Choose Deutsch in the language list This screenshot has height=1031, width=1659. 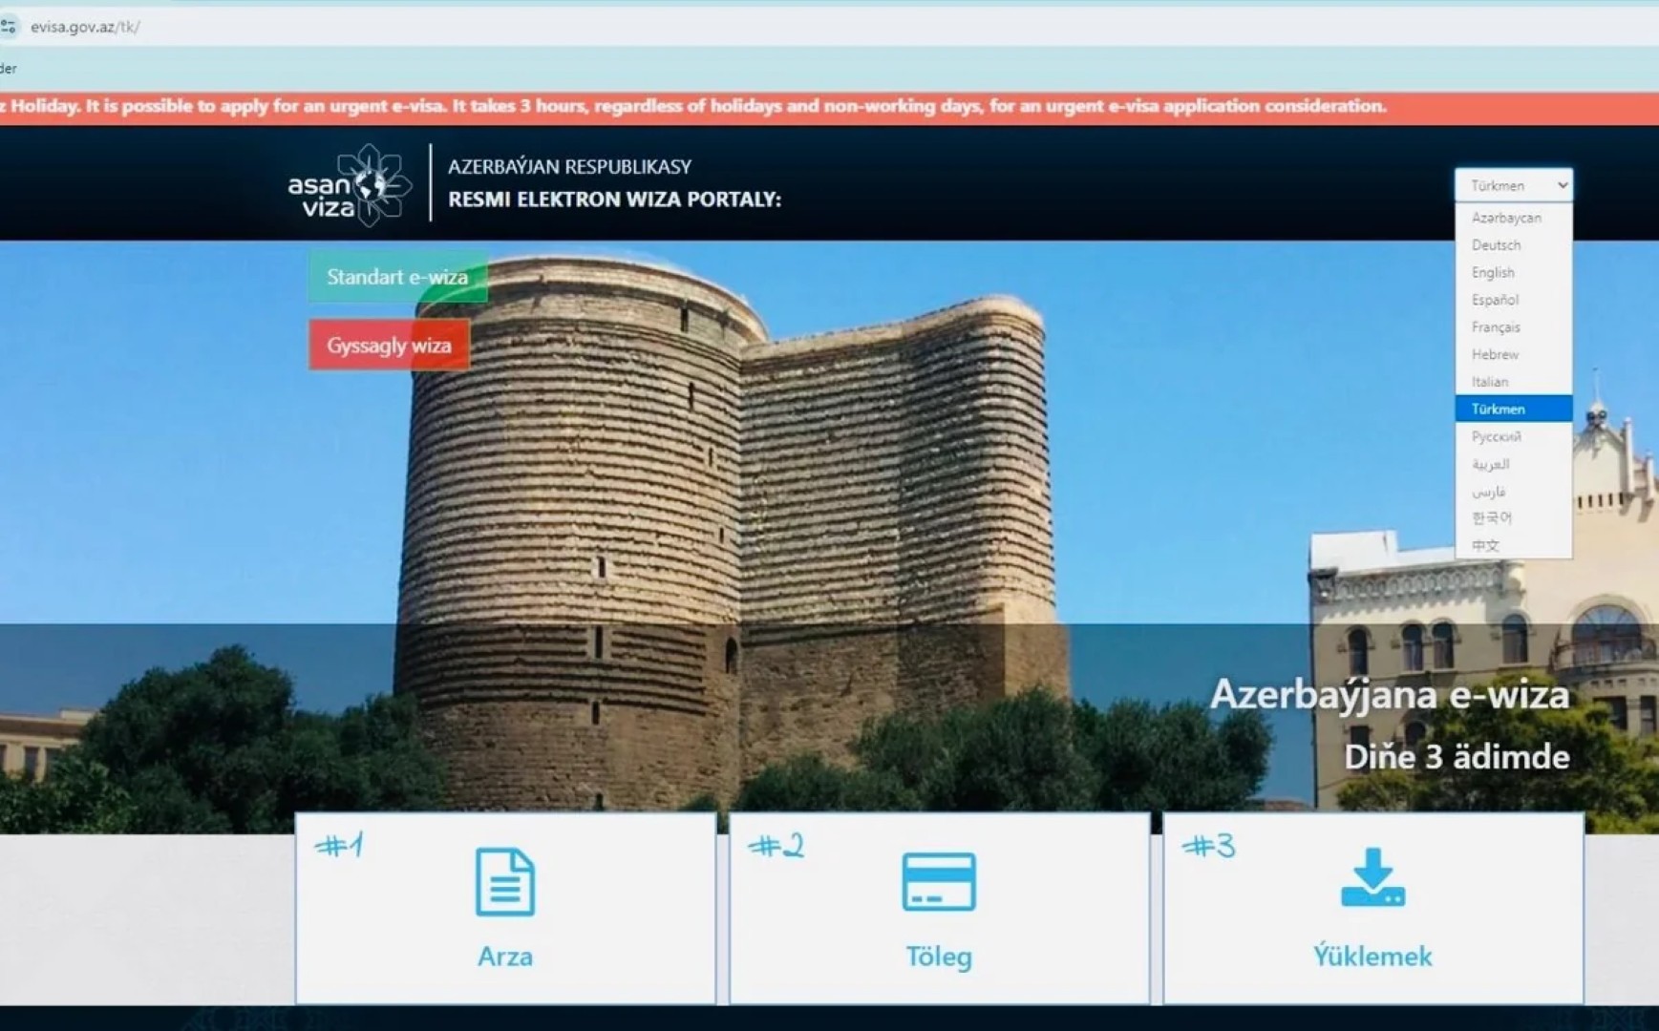pos(1496,245)
